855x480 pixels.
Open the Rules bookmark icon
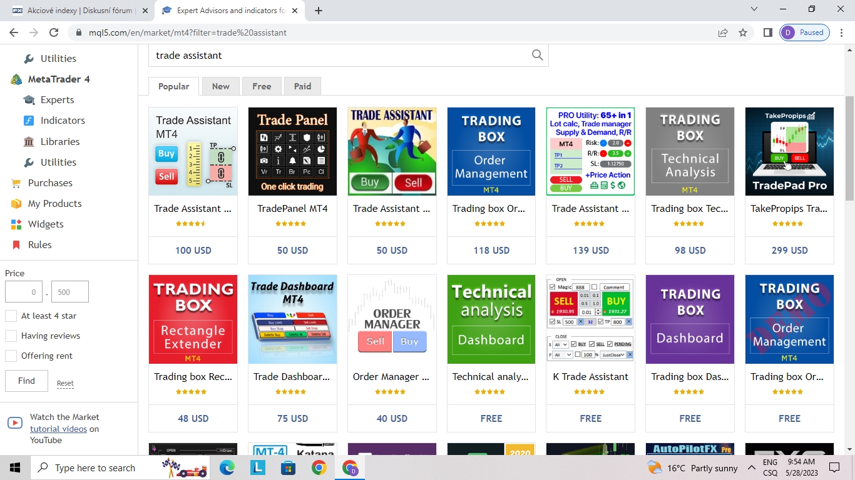pyautogui.click(x=16, y=245)
